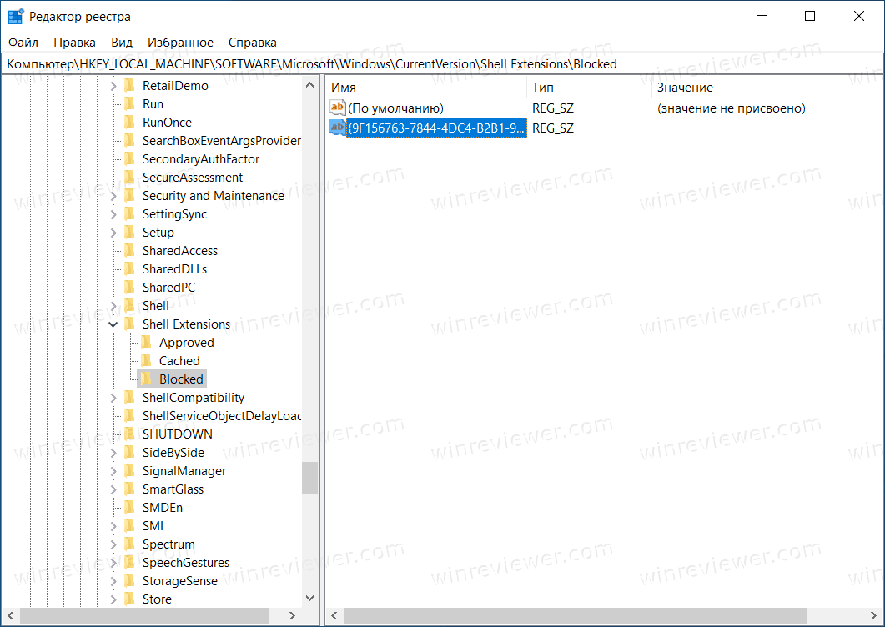This screenshot has width=885, height=627.
Task: Click the Shell Extensions folder icon
Action: pos(130,324)
